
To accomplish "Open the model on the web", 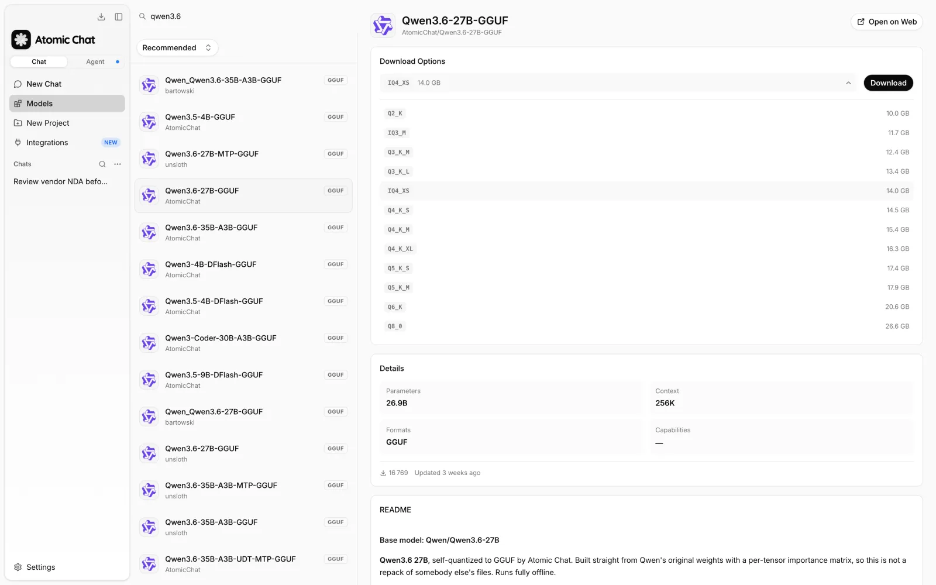I will click(x=887, y=22).
